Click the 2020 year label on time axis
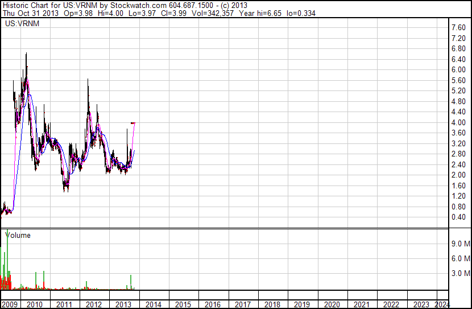 [x=332, y=304]
